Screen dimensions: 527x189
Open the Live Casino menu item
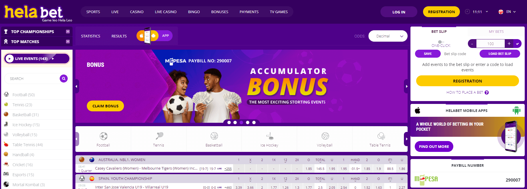[166, 12]
